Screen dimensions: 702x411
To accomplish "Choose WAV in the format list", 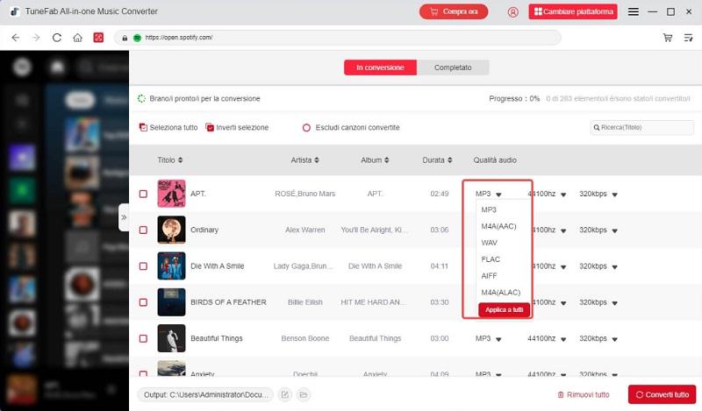I will click(490, 243).
